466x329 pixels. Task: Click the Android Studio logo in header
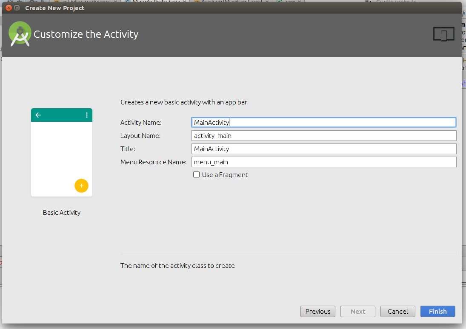[x=20, y=34]
